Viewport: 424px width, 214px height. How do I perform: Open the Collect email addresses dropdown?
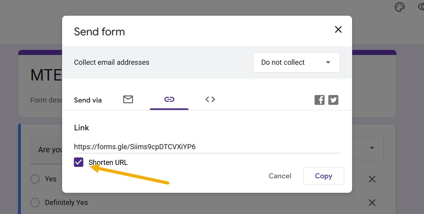coord(296,62)
